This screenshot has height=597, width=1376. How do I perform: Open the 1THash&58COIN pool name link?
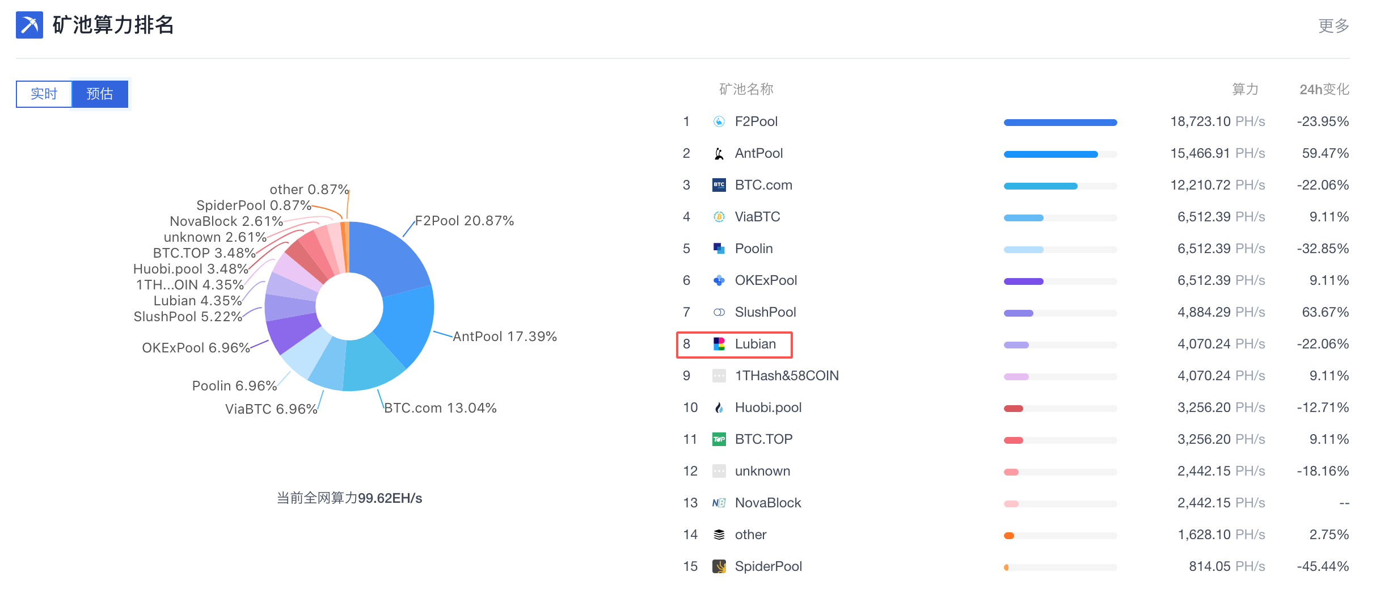787,376
